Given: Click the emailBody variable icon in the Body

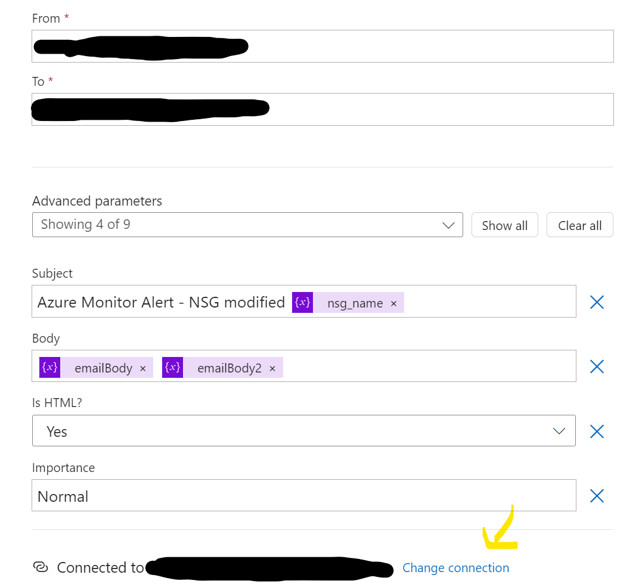Looking at the screenshot, I should coord(50,367).
